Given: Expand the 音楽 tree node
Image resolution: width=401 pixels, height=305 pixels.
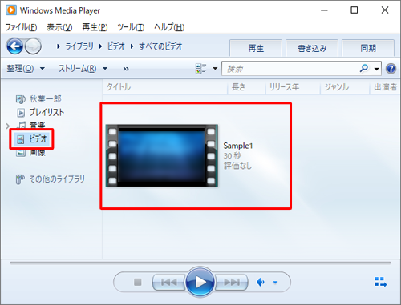Looking at the screenshot, I should pos(8,126).
